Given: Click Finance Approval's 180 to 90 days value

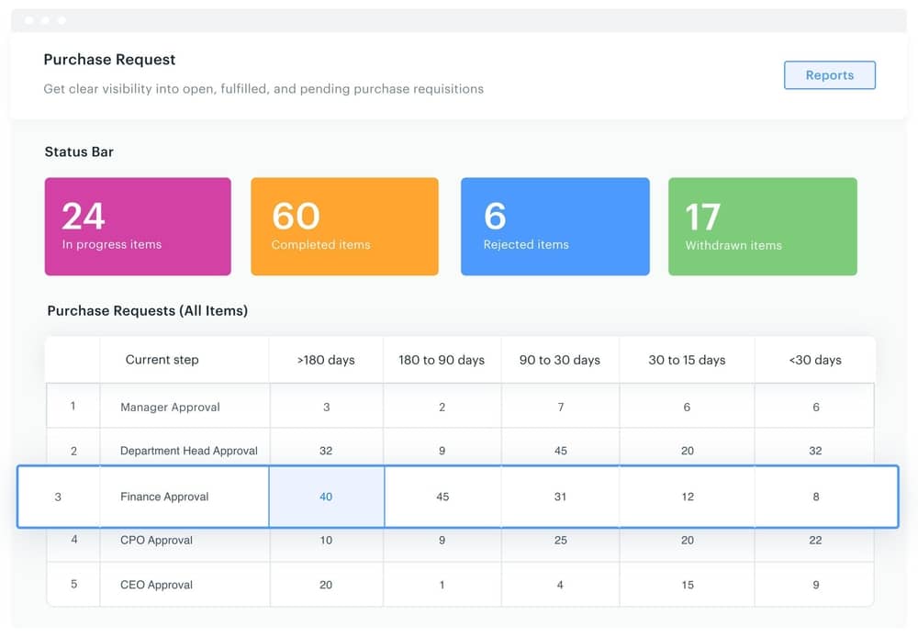Looking at the screenshot, I should [442, 497].
